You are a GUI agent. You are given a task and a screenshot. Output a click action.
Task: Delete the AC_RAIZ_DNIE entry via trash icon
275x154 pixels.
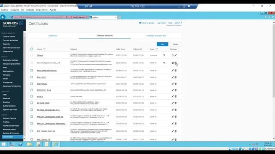pyautogui.click(x=176, y=103)
